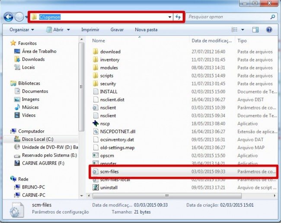The image size is (281, 223).
Task: Click the back navigation arrow button
Action: tap(8, 17)
